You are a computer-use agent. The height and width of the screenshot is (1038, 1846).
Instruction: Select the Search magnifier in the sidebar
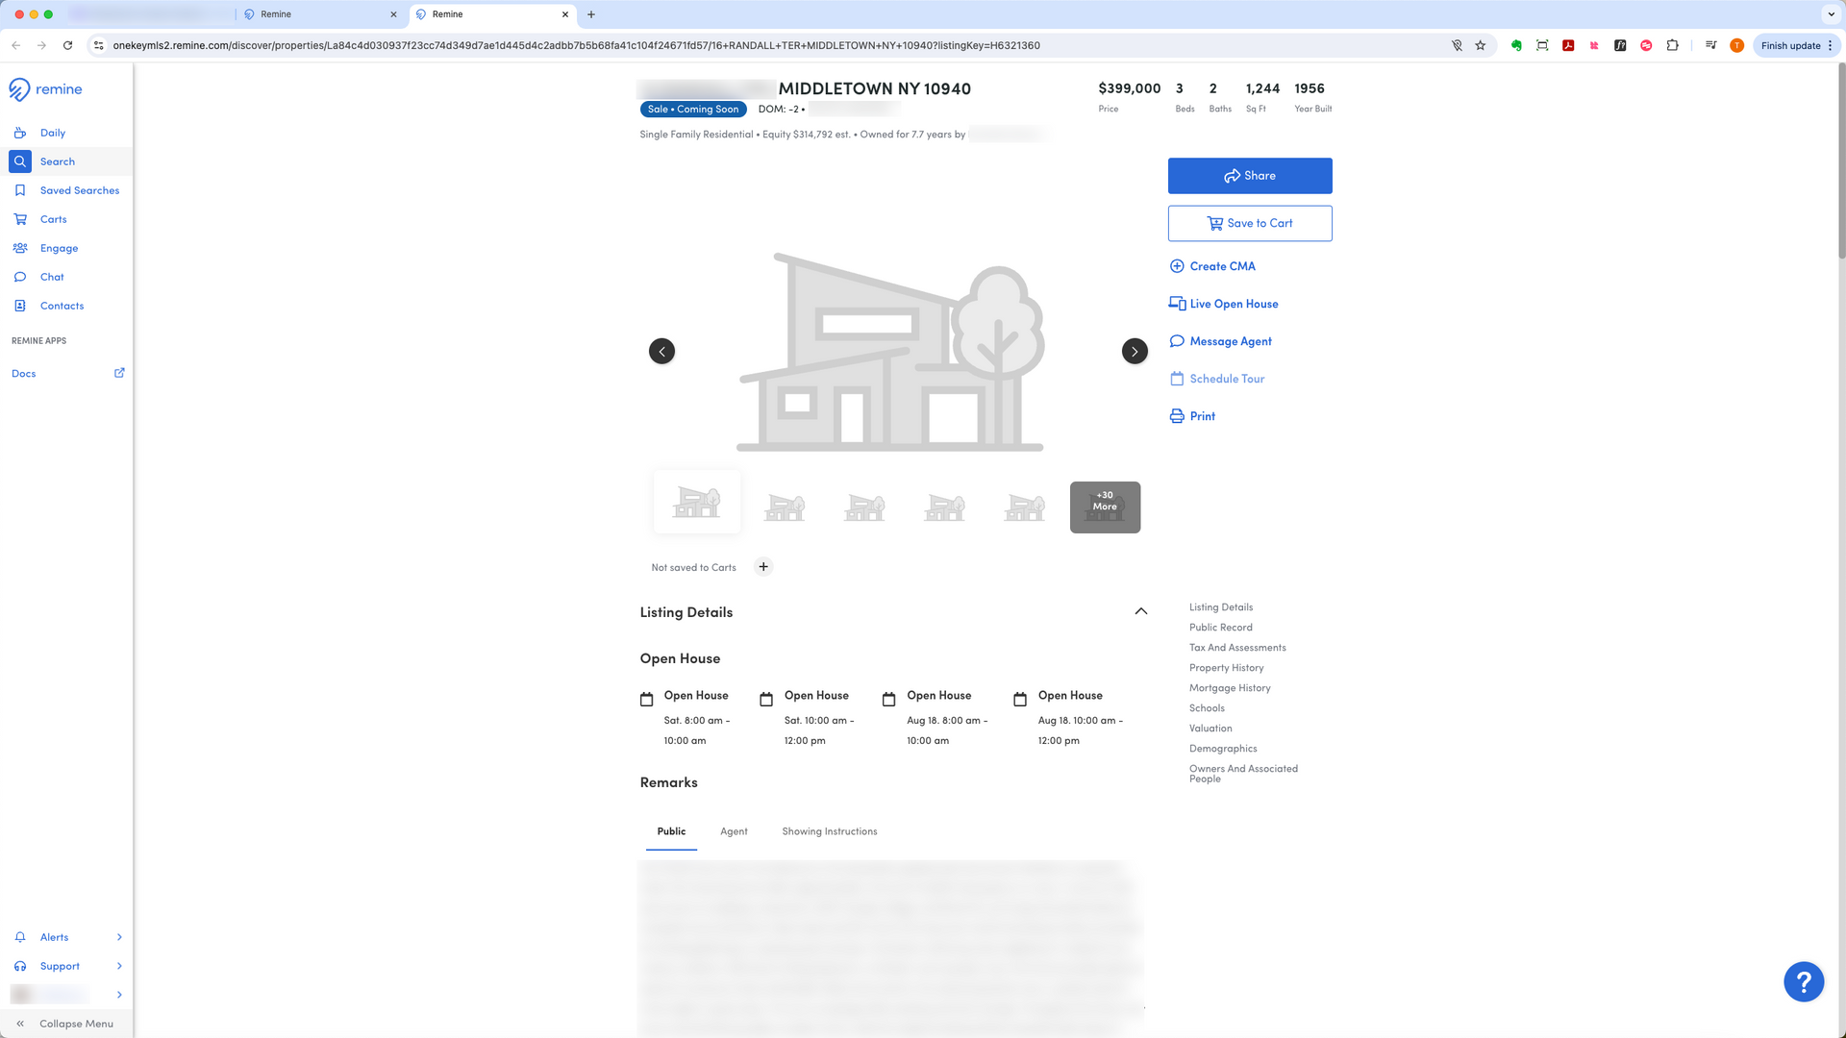coord(19,161)
